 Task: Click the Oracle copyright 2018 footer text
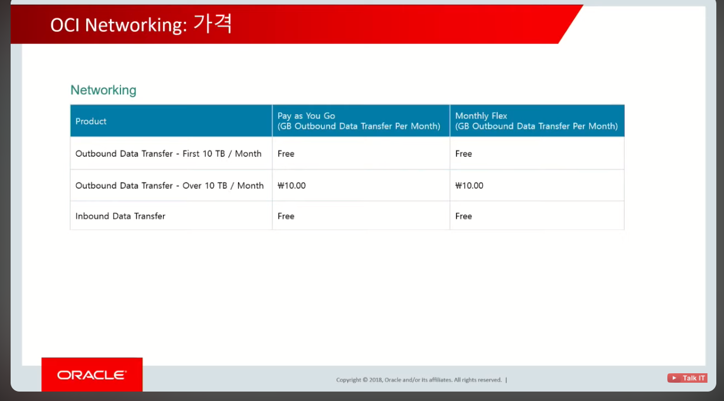[419, 380]
